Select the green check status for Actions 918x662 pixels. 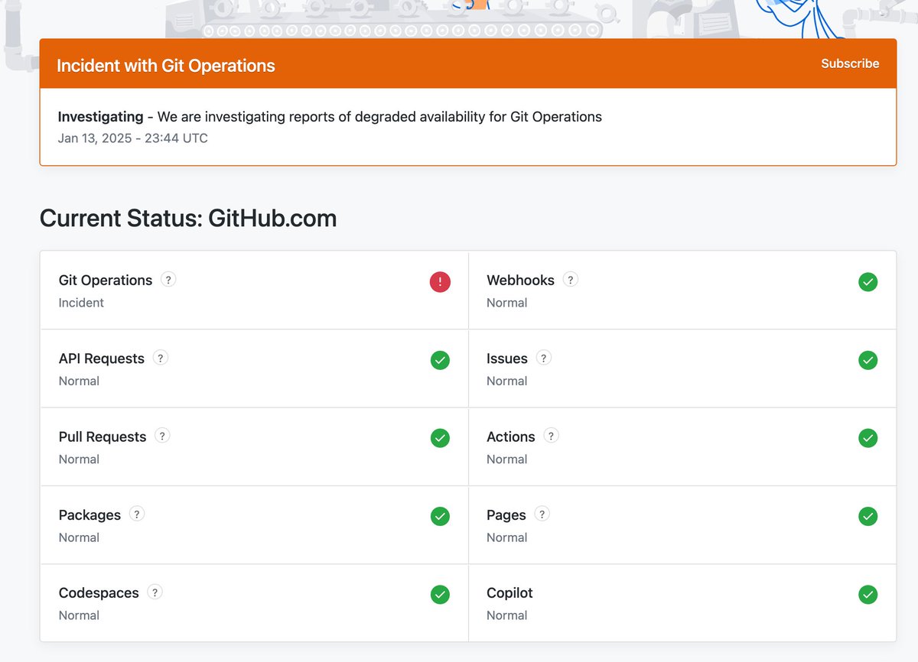click(868, 438)
